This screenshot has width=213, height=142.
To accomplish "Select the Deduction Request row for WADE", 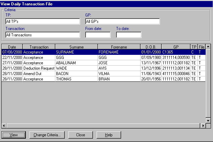I will point(76,68).
